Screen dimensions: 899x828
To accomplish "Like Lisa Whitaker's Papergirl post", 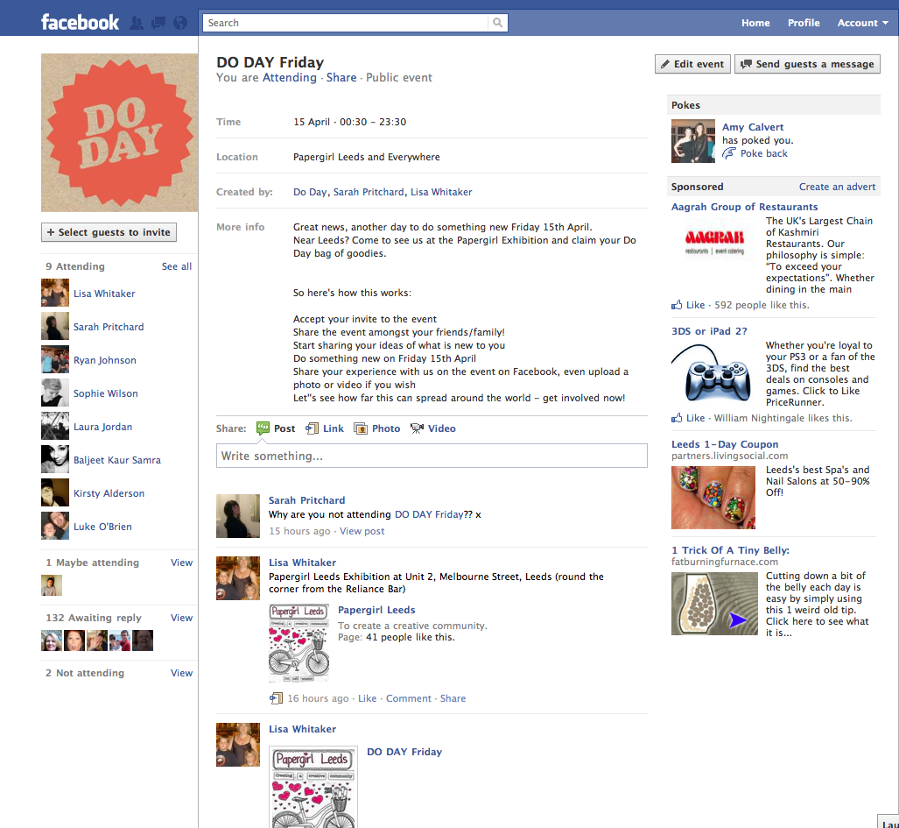I will pos(367,698).
